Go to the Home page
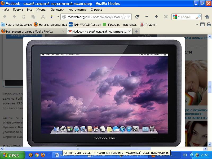Image resolution: width=212 pixels, height=159 pixels. point(207,17)
